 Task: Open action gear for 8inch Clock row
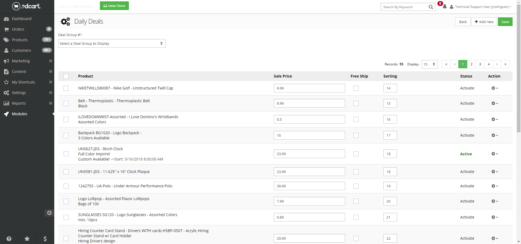(x=494, y=154)
